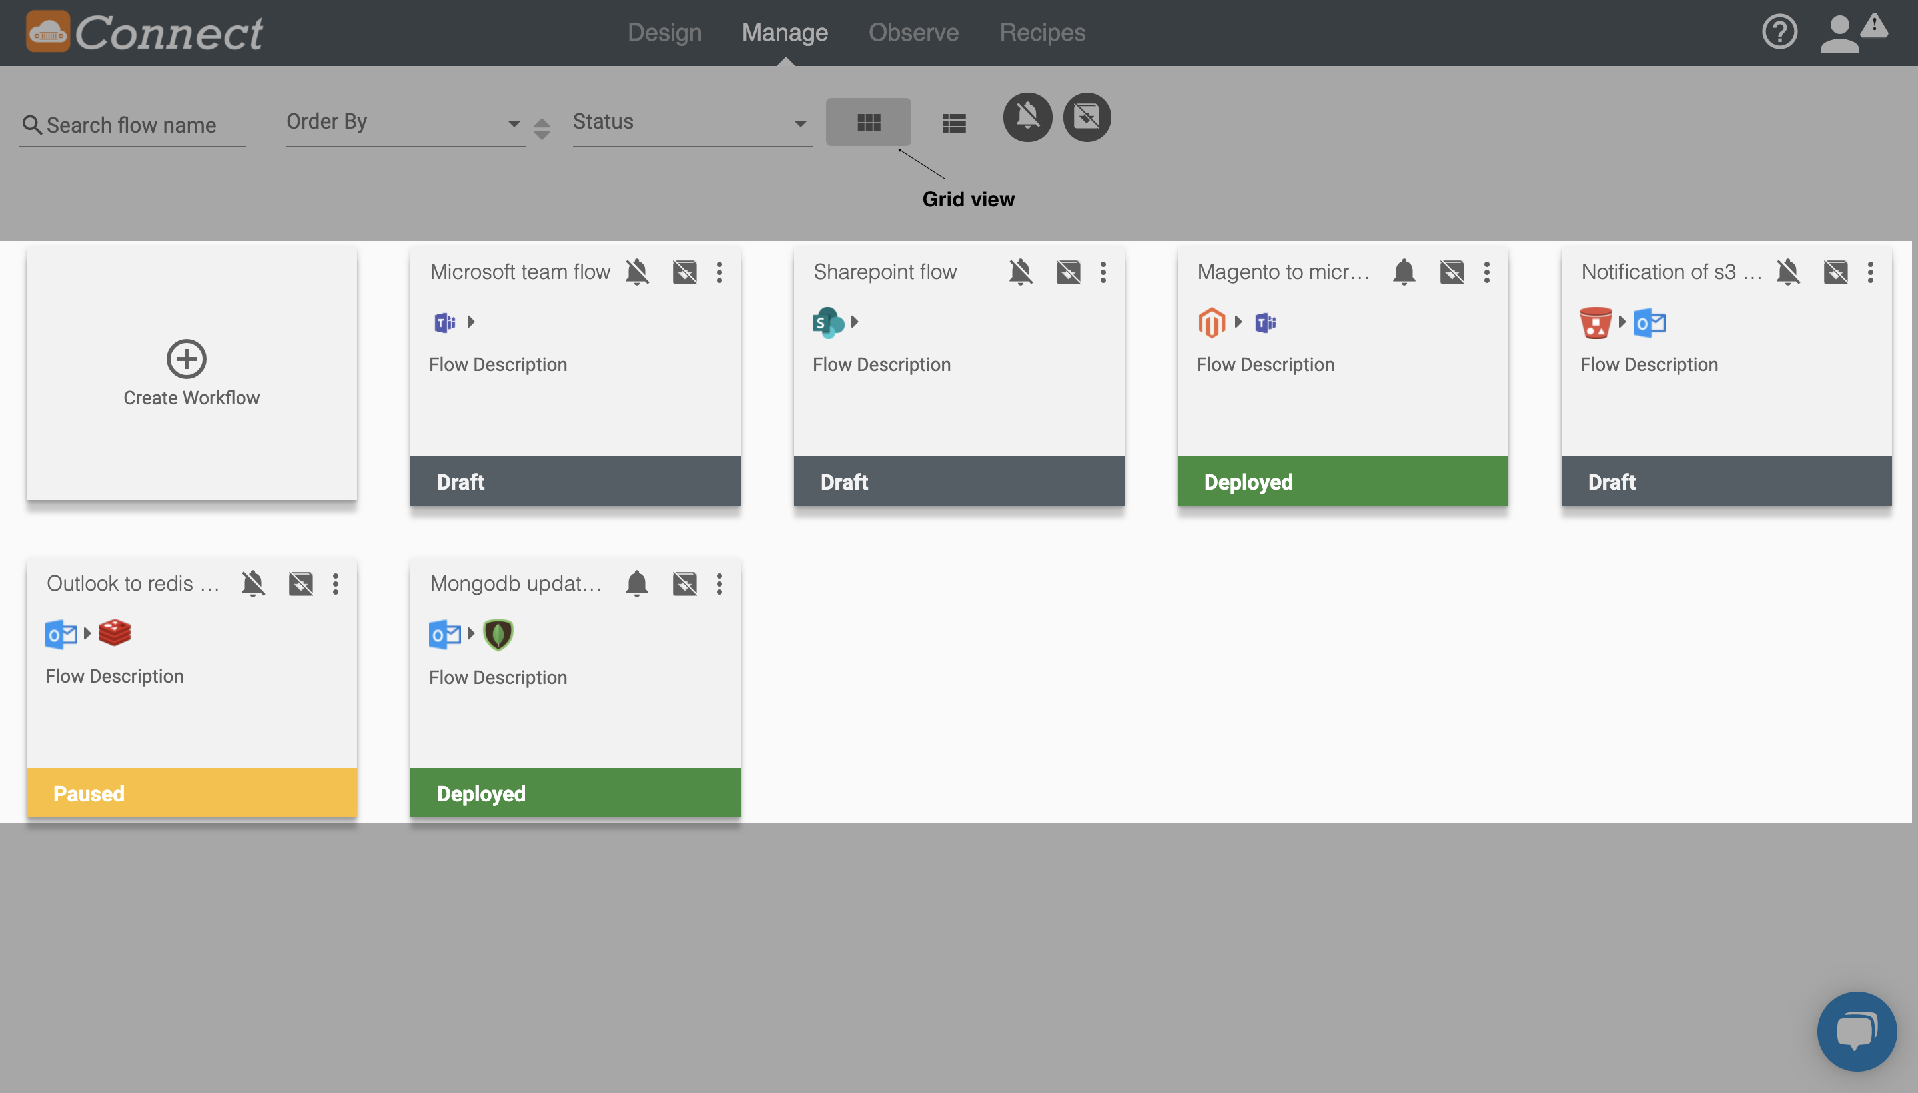This screenshot has height=1093, width=1918.
Task: Toggle notifications bell on Magento to micr flow
Action: 1403,272
